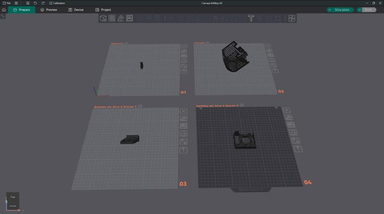This screenshot has height=214, width=384.
Task: Redo the last undone action
Action: (x=43, y=3)
